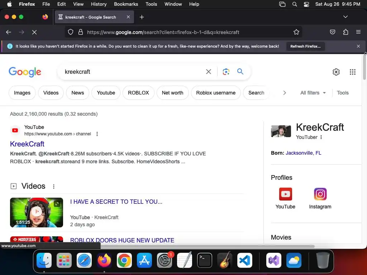Click the vertical page scrollbar
Viewport: 367px width, 275px height.
364,68
